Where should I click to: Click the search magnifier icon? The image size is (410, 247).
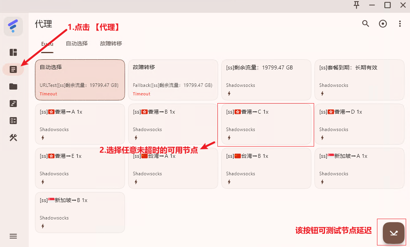[x=365, y=24]
